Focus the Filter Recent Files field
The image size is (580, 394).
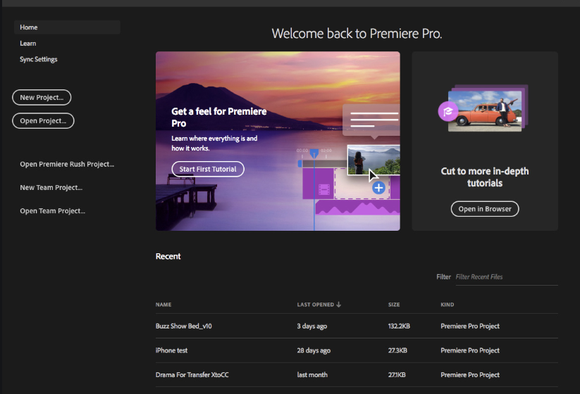(x=507, y=277)
